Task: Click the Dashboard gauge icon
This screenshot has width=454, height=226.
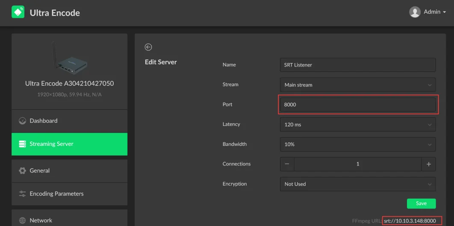Action: 22,121
